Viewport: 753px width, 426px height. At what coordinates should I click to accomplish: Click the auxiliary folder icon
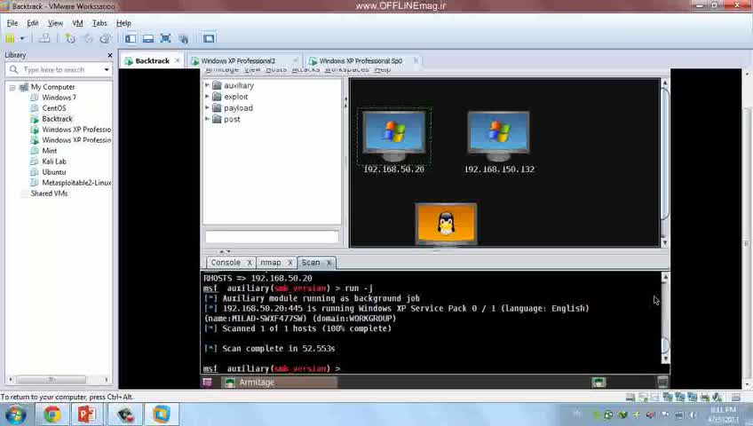pyautogui.click(x=217, y=85)
